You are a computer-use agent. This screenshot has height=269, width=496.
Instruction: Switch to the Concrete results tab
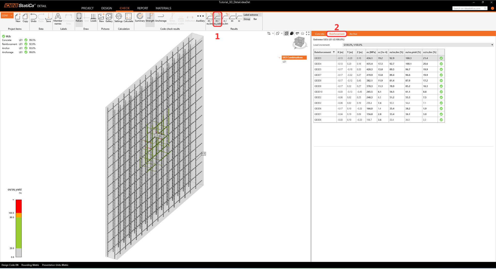coord(320,34)
